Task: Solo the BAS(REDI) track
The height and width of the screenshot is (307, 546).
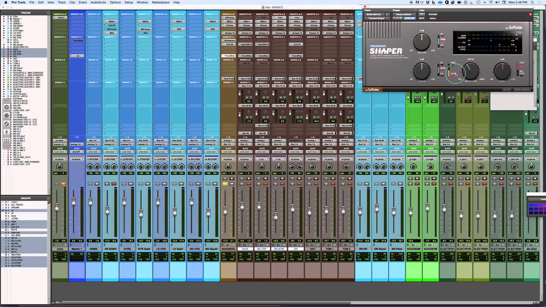Action: pos(225,184)
